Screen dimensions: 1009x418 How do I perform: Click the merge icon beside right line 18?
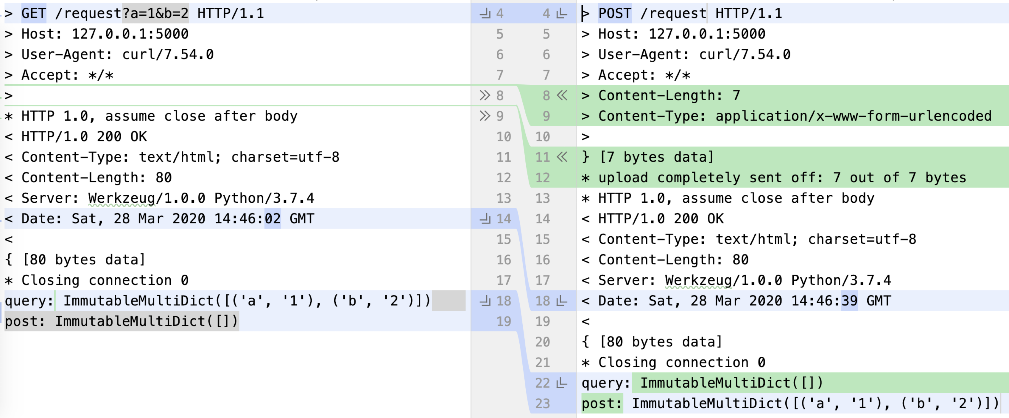tap(562, 301)
